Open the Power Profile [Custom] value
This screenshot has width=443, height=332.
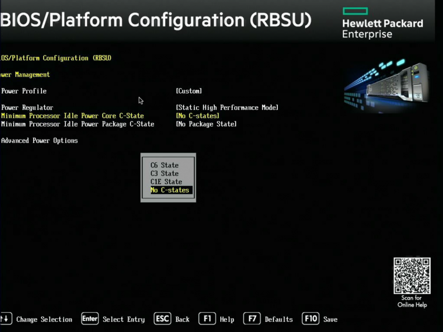point(189,91)
